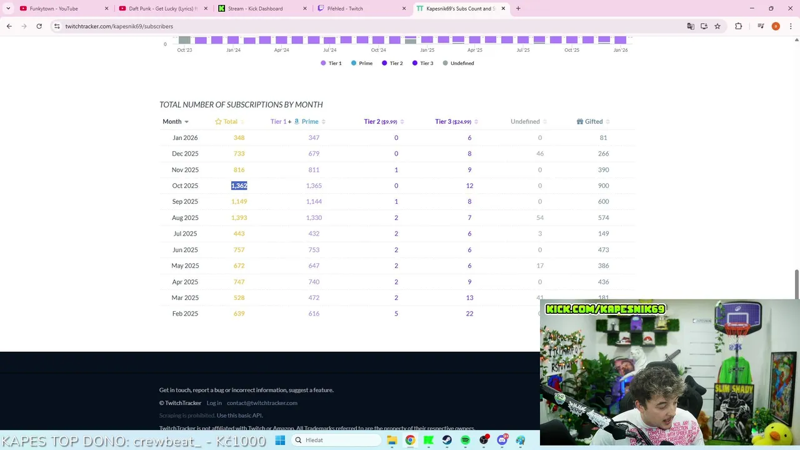Open Spotify from the taskbar
The height and width of the screenshot is (450, 800).
(x=466, y=440)
